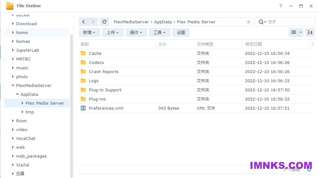
Task: Click AppData in the breadcrumb path
Action: (x=163, y=22)
